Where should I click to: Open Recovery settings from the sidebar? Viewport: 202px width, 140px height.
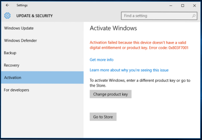12,65
